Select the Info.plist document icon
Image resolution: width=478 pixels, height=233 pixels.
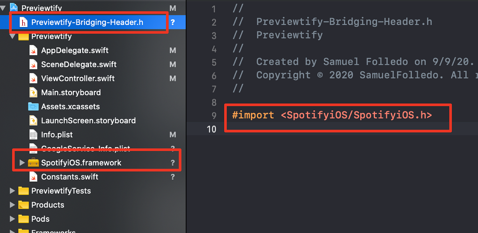tap(33, 134)
